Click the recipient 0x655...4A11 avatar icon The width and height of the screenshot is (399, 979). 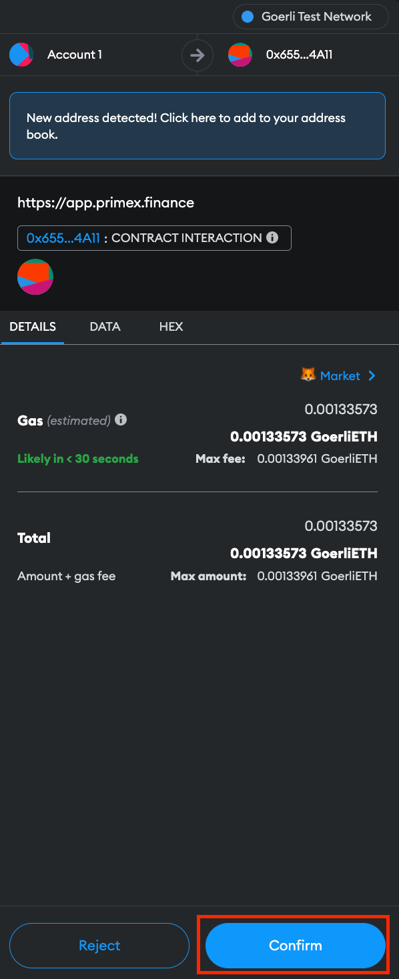pyautogui.click(x=240, y=55)
